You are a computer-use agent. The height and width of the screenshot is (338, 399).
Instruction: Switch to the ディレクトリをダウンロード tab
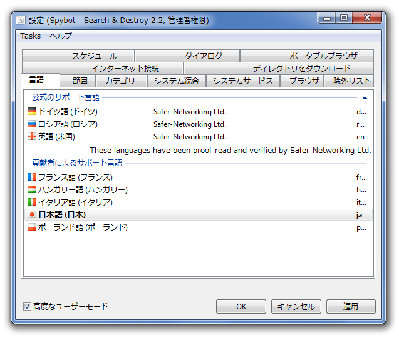pyautogui.click(x=279, y=68)
